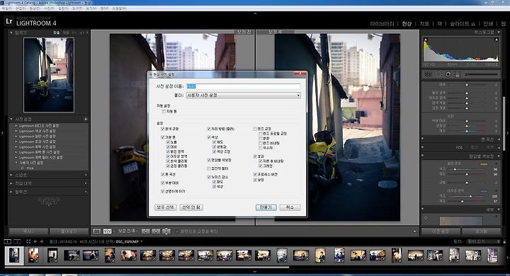Image resolution: width=510 pixels, height=276 pixels.
Task: Click Split Toning shadows color swatch
Action: point(484,191)
